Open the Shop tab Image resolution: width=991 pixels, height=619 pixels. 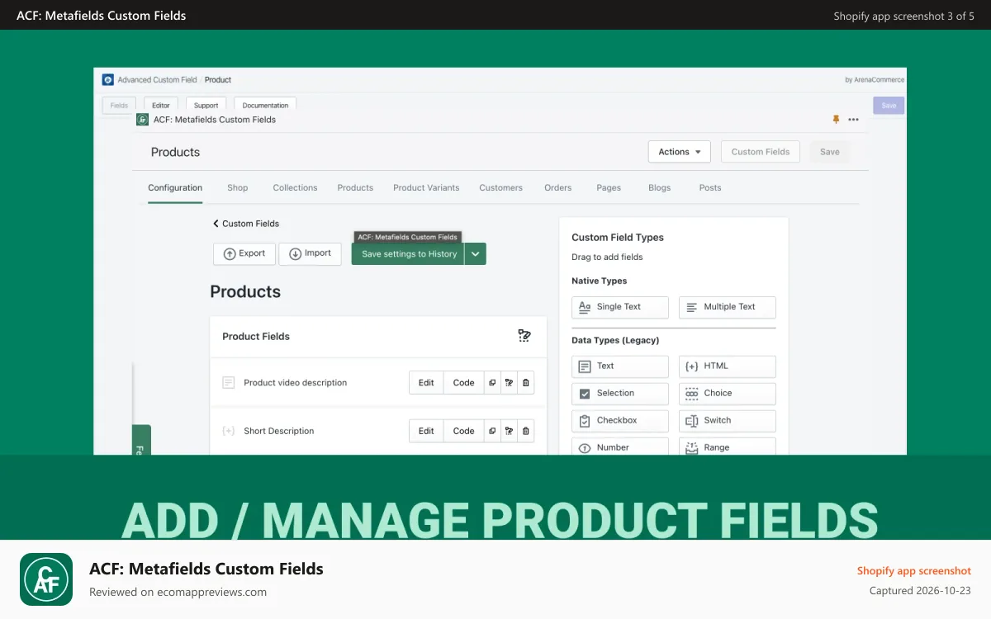238,188
